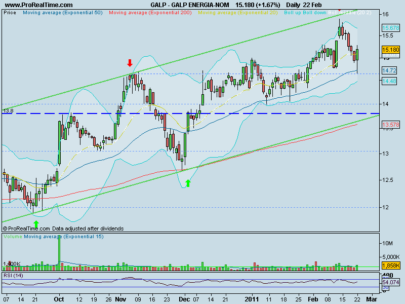The width and height of the screenshot is (405, 304).
Task: Click the 13.8 horizontal line label
Action: click(8, 111)
